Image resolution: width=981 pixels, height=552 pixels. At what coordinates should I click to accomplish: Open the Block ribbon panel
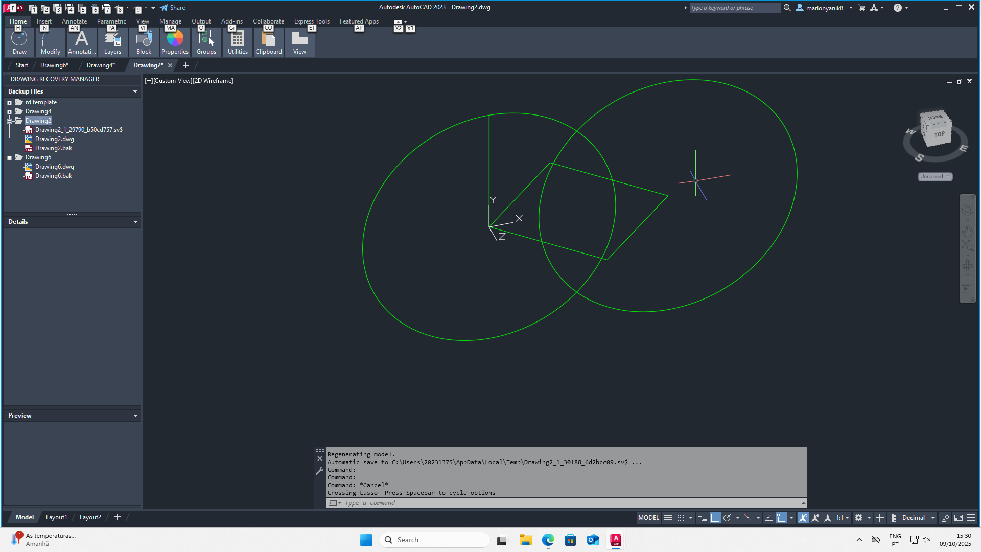point(144,42)
